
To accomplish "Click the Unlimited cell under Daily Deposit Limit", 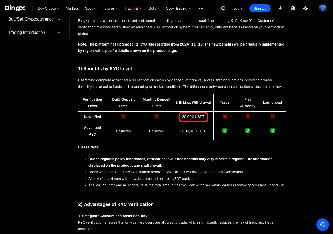I will pos(124,131).
